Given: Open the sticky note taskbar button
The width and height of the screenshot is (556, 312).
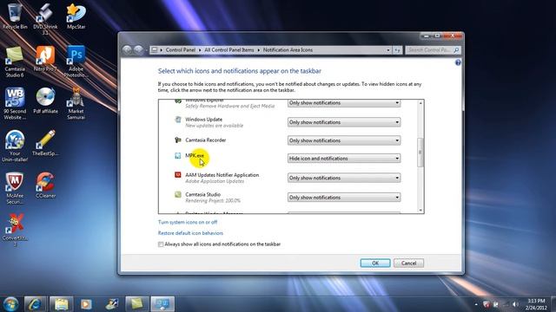Looking at the screenshot, I should 137,304.
